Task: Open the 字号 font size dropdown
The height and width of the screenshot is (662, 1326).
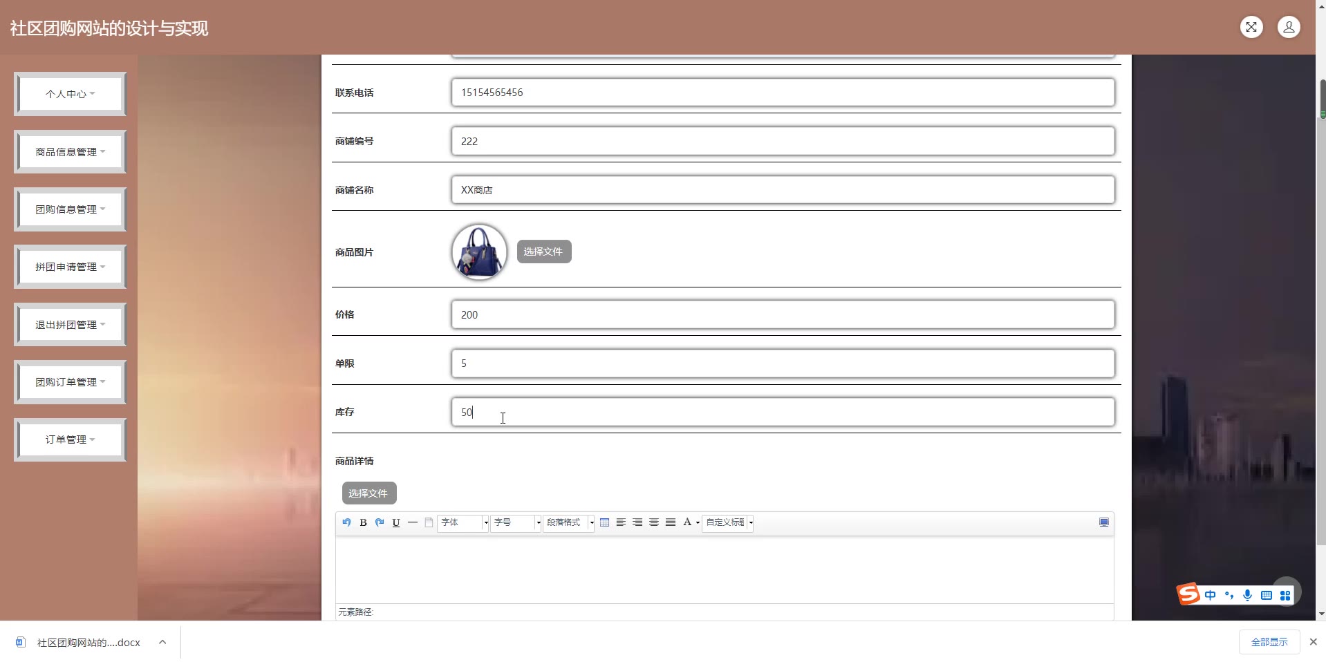Action: click(516, 522)
